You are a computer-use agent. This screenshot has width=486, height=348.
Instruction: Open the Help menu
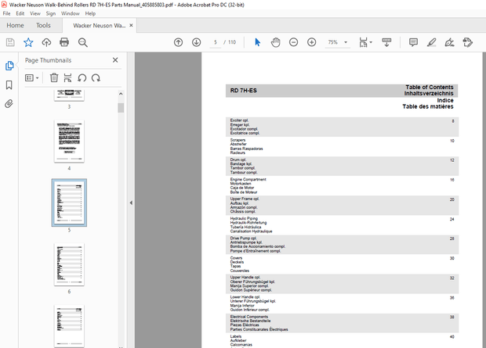(90, 13)
